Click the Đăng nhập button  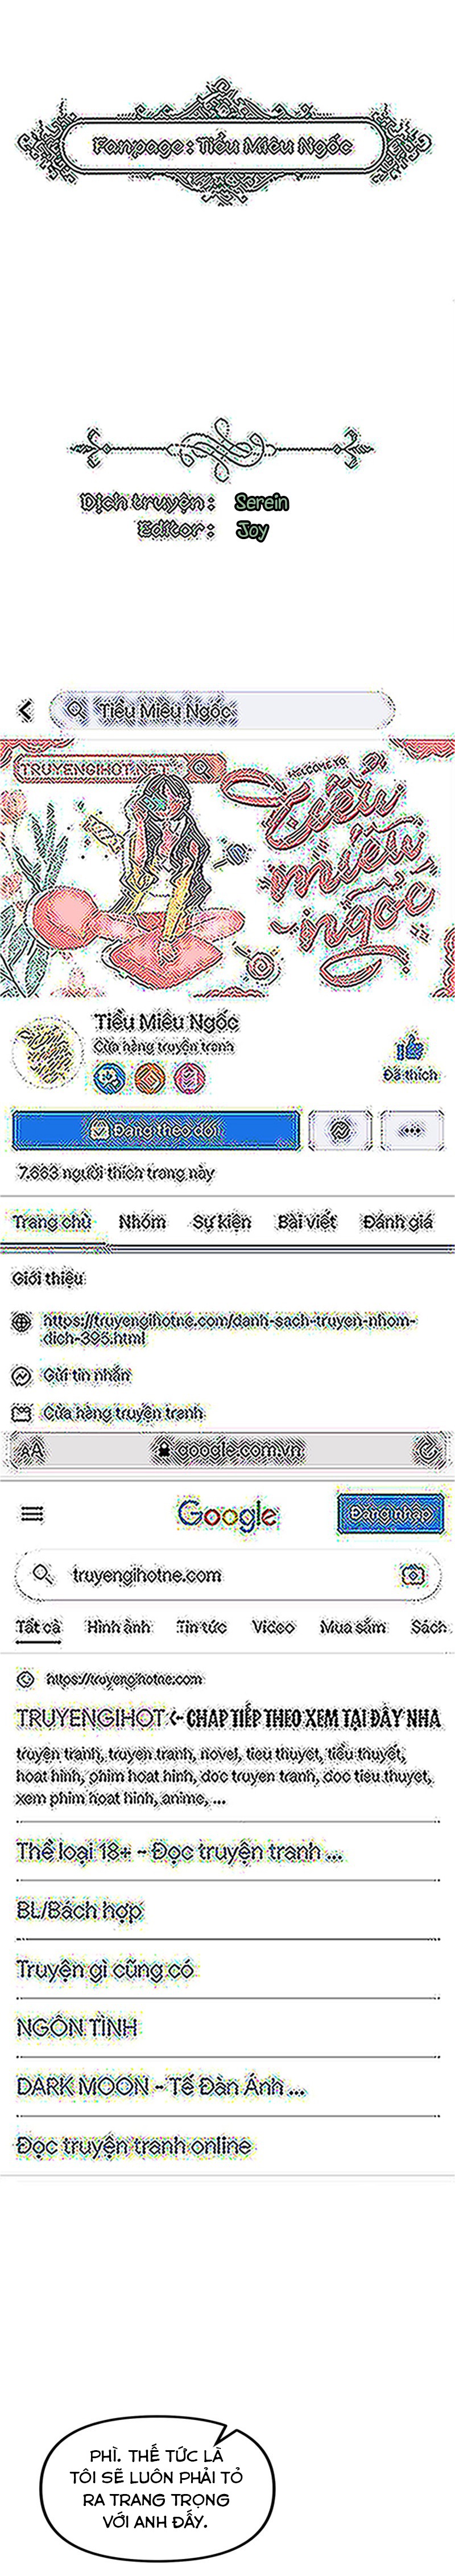[390, 1514]
